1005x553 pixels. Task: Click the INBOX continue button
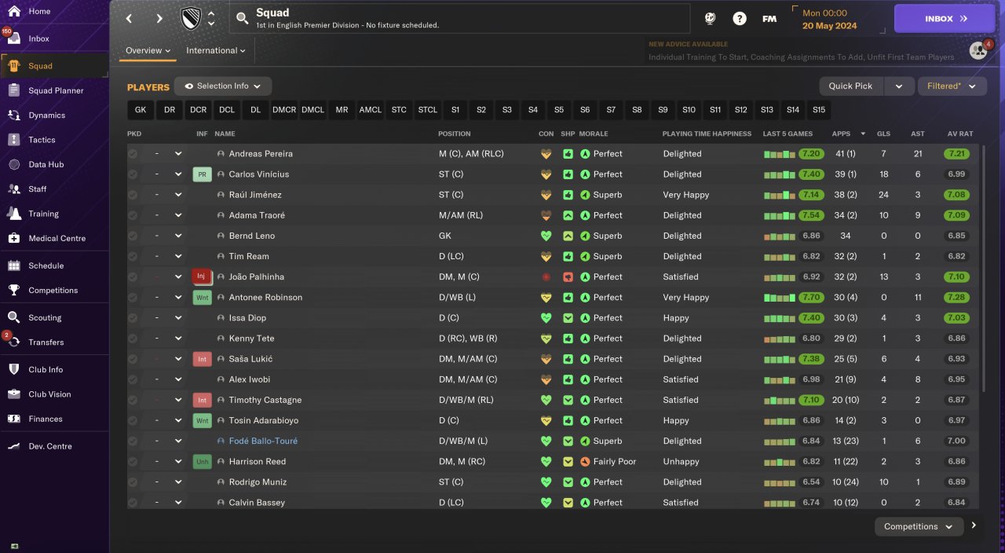tap(945, 19)
